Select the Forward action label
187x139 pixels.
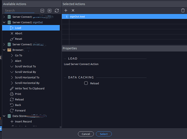pos(20,110)
